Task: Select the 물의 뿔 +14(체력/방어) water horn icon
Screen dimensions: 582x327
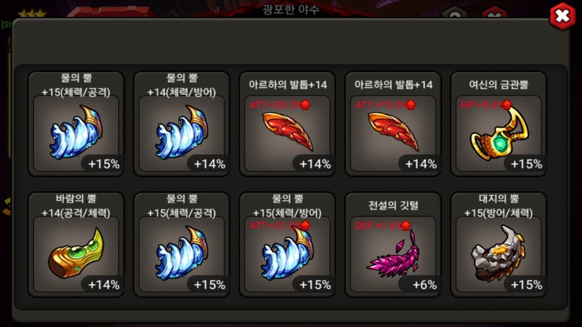Action: pos(181,133)
